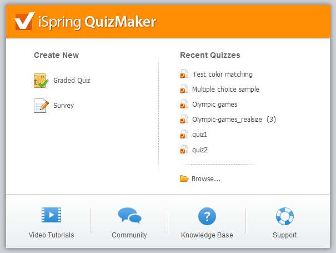This screenshot has height=253, width=336.
Task: Open quiz1 from recent quizzes
Action: coord(200,135)
